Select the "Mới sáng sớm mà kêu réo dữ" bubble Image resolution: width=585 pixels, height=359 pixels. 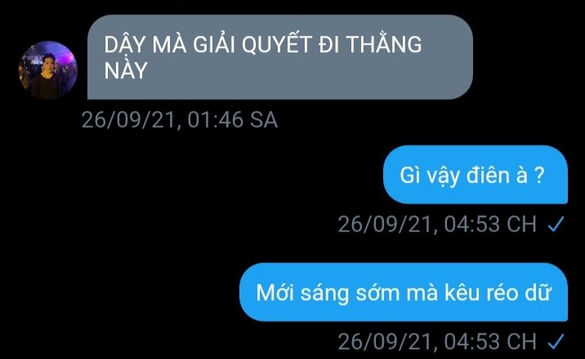(404, 292)
